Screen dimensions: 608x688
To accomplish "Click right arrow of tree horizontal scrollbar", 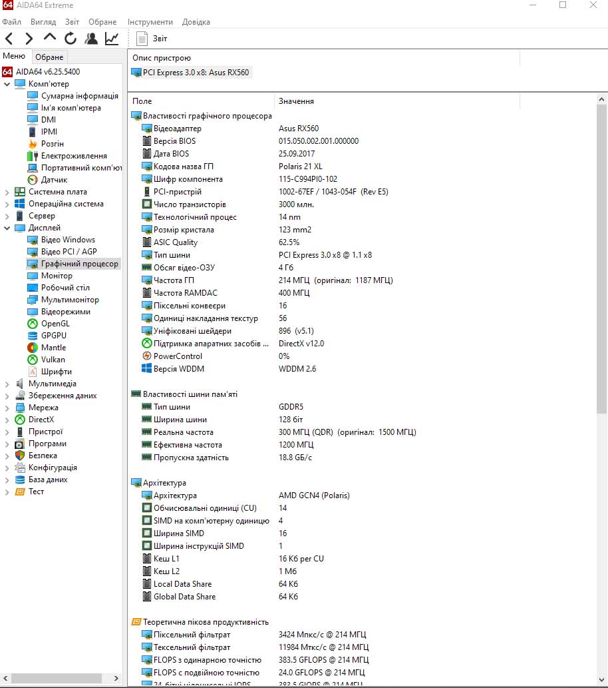I will (x=116, y=679).
